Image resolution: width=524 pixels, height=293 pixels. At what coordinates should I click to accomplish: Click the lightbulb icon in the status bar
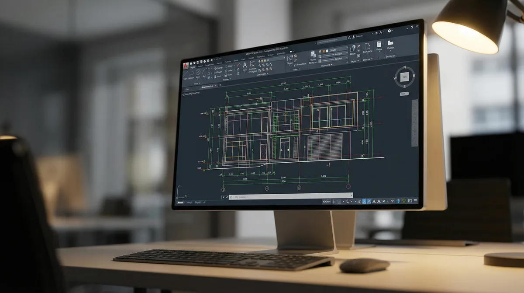(x=403, y=201)
